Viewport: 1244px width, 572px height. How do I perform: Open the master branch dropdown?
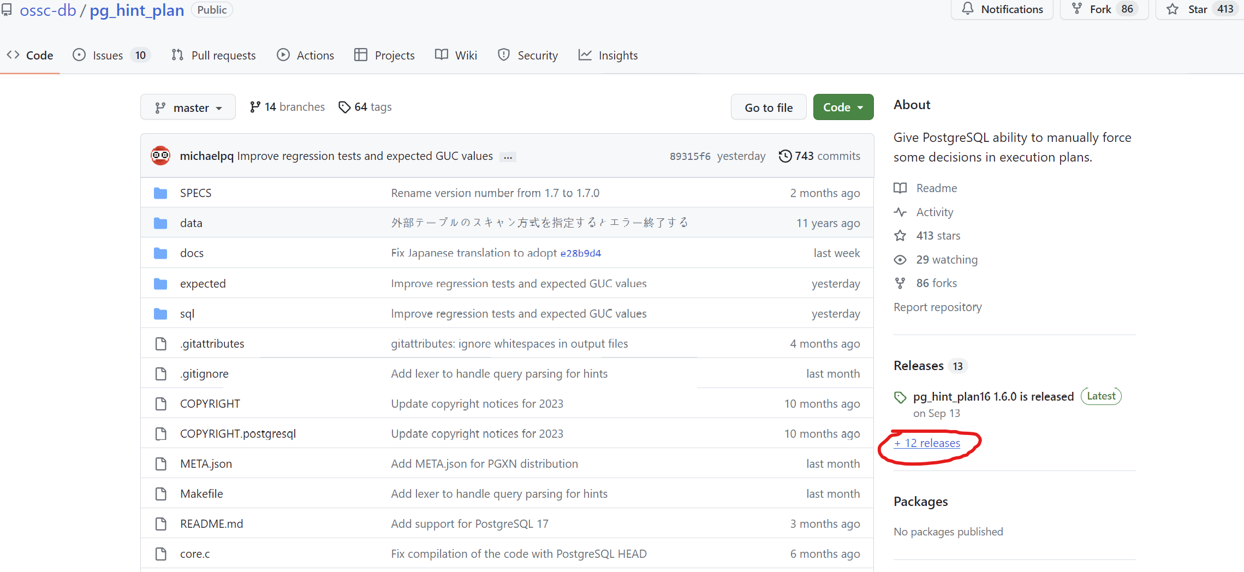tap(188, 106)
